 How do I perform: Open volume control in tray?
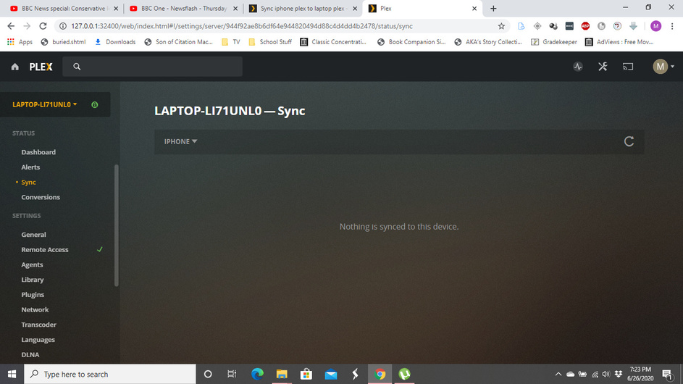(606, 374)
